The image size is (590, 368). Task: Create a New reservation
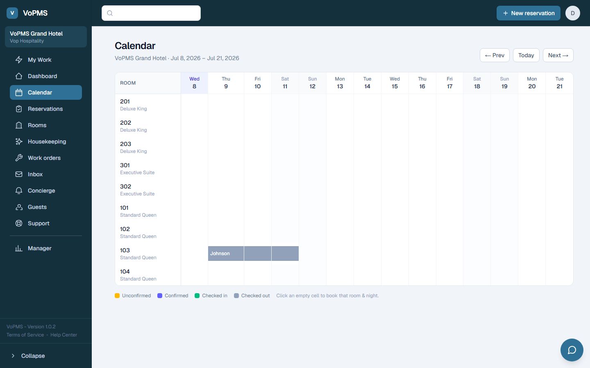[x=529, y=13]
